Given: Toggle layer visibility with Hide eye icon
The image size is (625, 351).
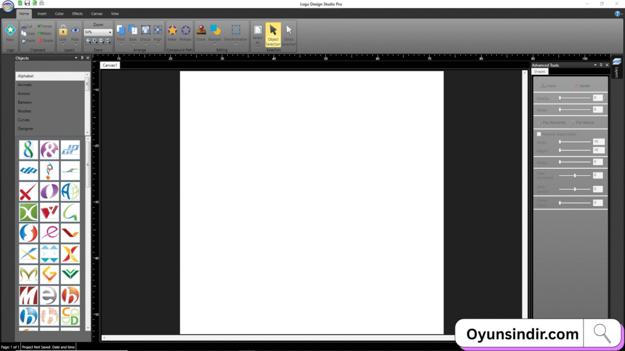Looking at the screenshot, I should pyautogui.click(x=75, y=30).
